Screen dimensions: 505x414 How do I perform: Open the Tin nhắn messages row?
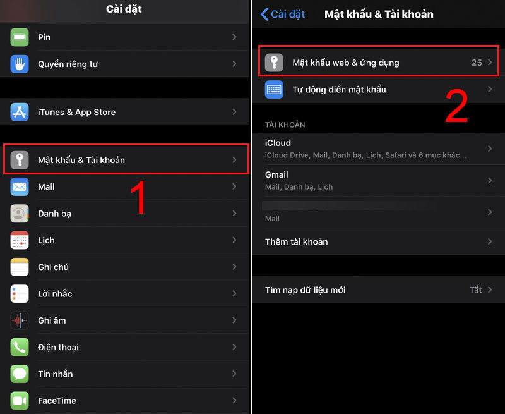click(125, 374)
